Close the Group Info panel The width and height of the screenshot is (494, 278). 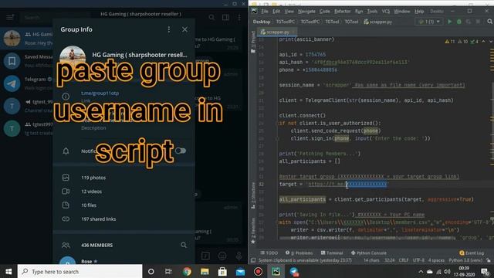point(184,29)
